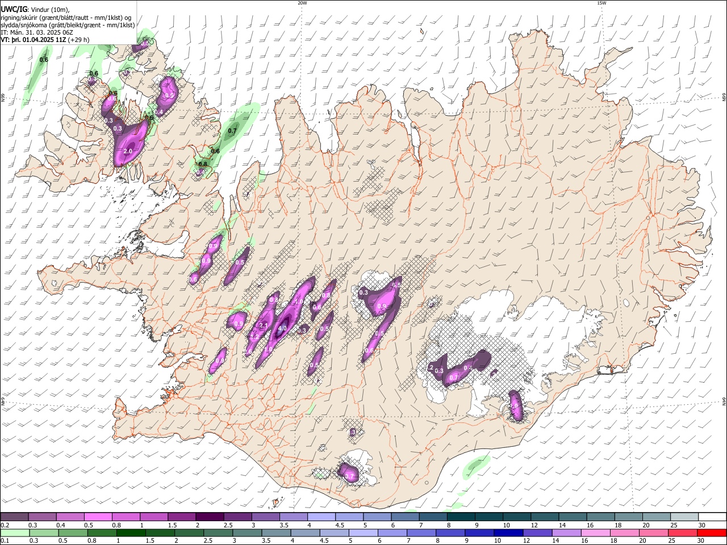
Task: Select the '15W' longitude label at the top edge
Action: click(601, 3)
